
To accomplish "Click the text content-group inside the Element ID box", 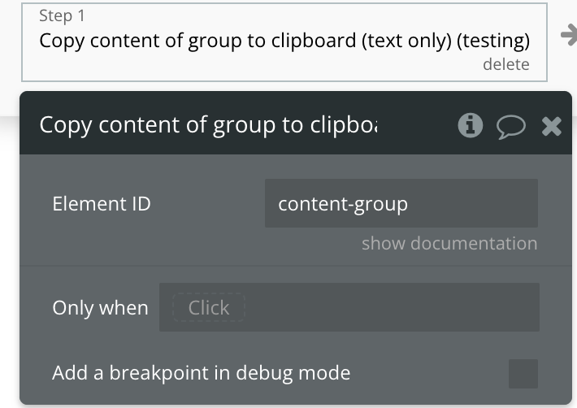I will click(343, 204).
